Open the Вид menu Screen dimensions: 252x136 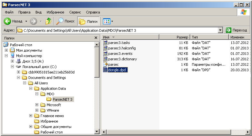click(x=38, y=12)
